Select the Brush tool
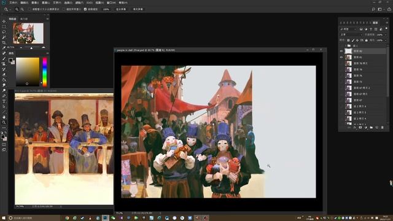Screen dimensions: 393x221 click(x=4, y=59)
